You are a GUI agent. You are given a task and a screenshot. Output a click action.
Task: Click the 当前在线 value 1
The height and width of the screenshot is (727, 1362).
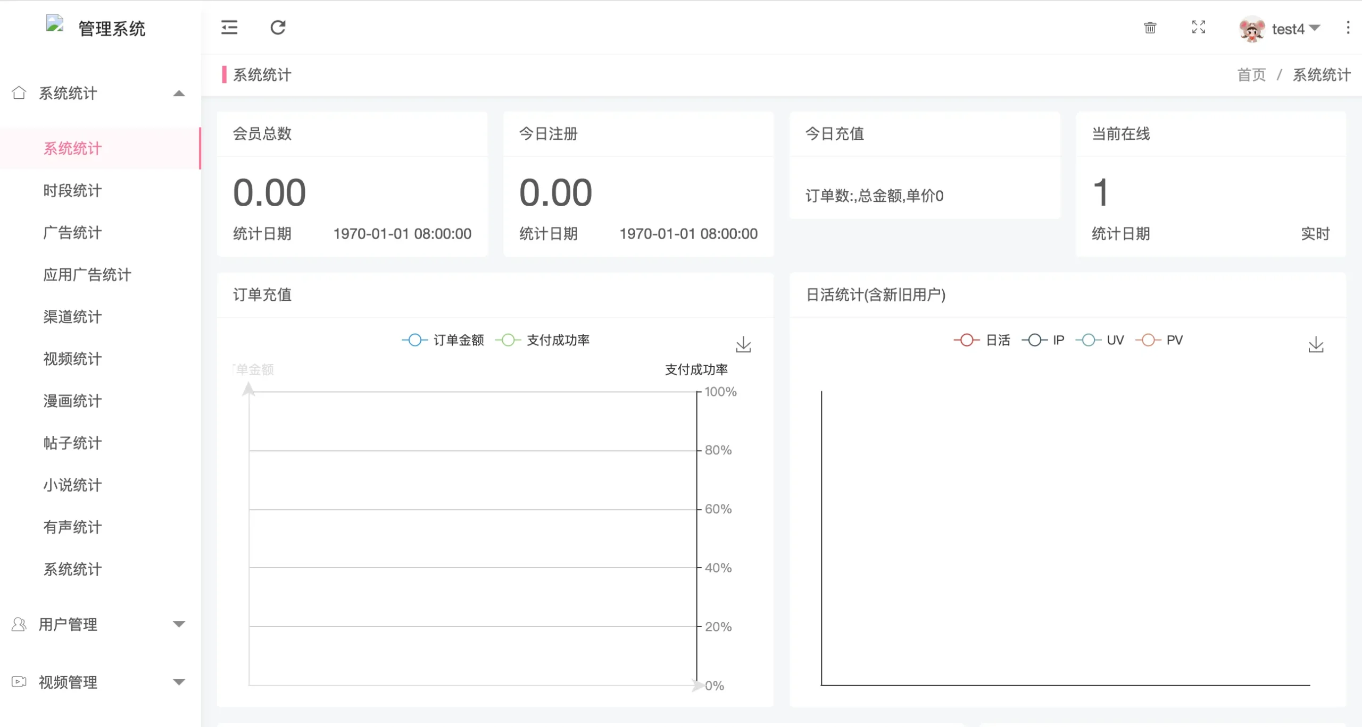[1100, 192]
